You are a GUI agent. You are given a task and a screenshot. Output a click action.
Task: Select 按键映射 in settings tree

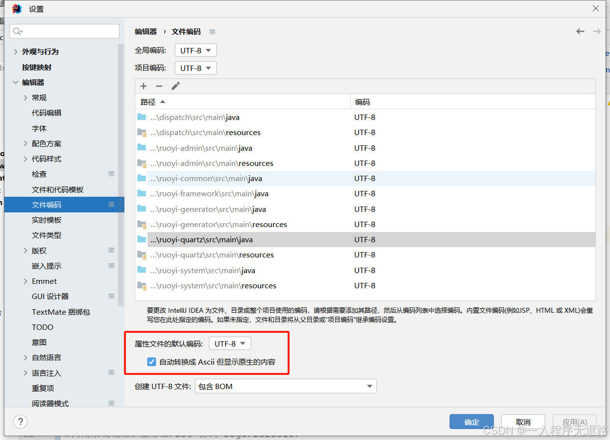[x=37, y=67]
